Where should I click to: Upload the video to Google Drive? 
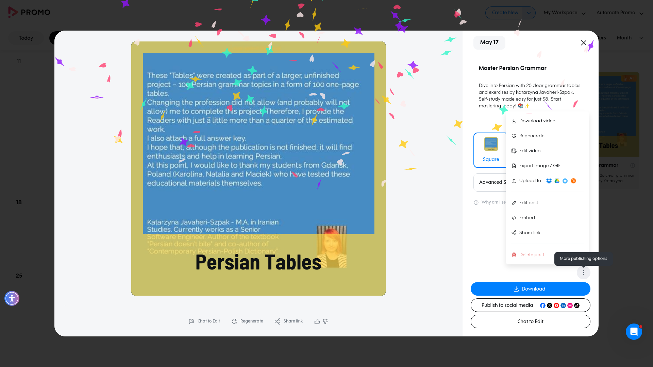tap(557, 181)
